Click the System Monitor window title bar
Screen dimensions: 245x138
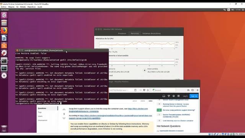point(139,29)
